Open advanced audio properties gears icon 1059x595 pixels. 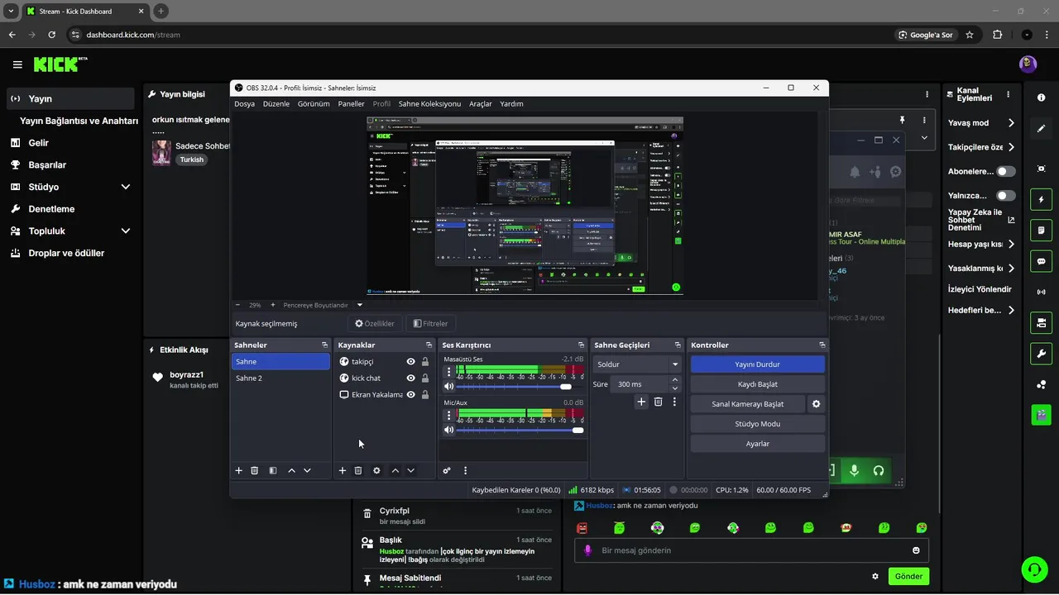point(447,470)
